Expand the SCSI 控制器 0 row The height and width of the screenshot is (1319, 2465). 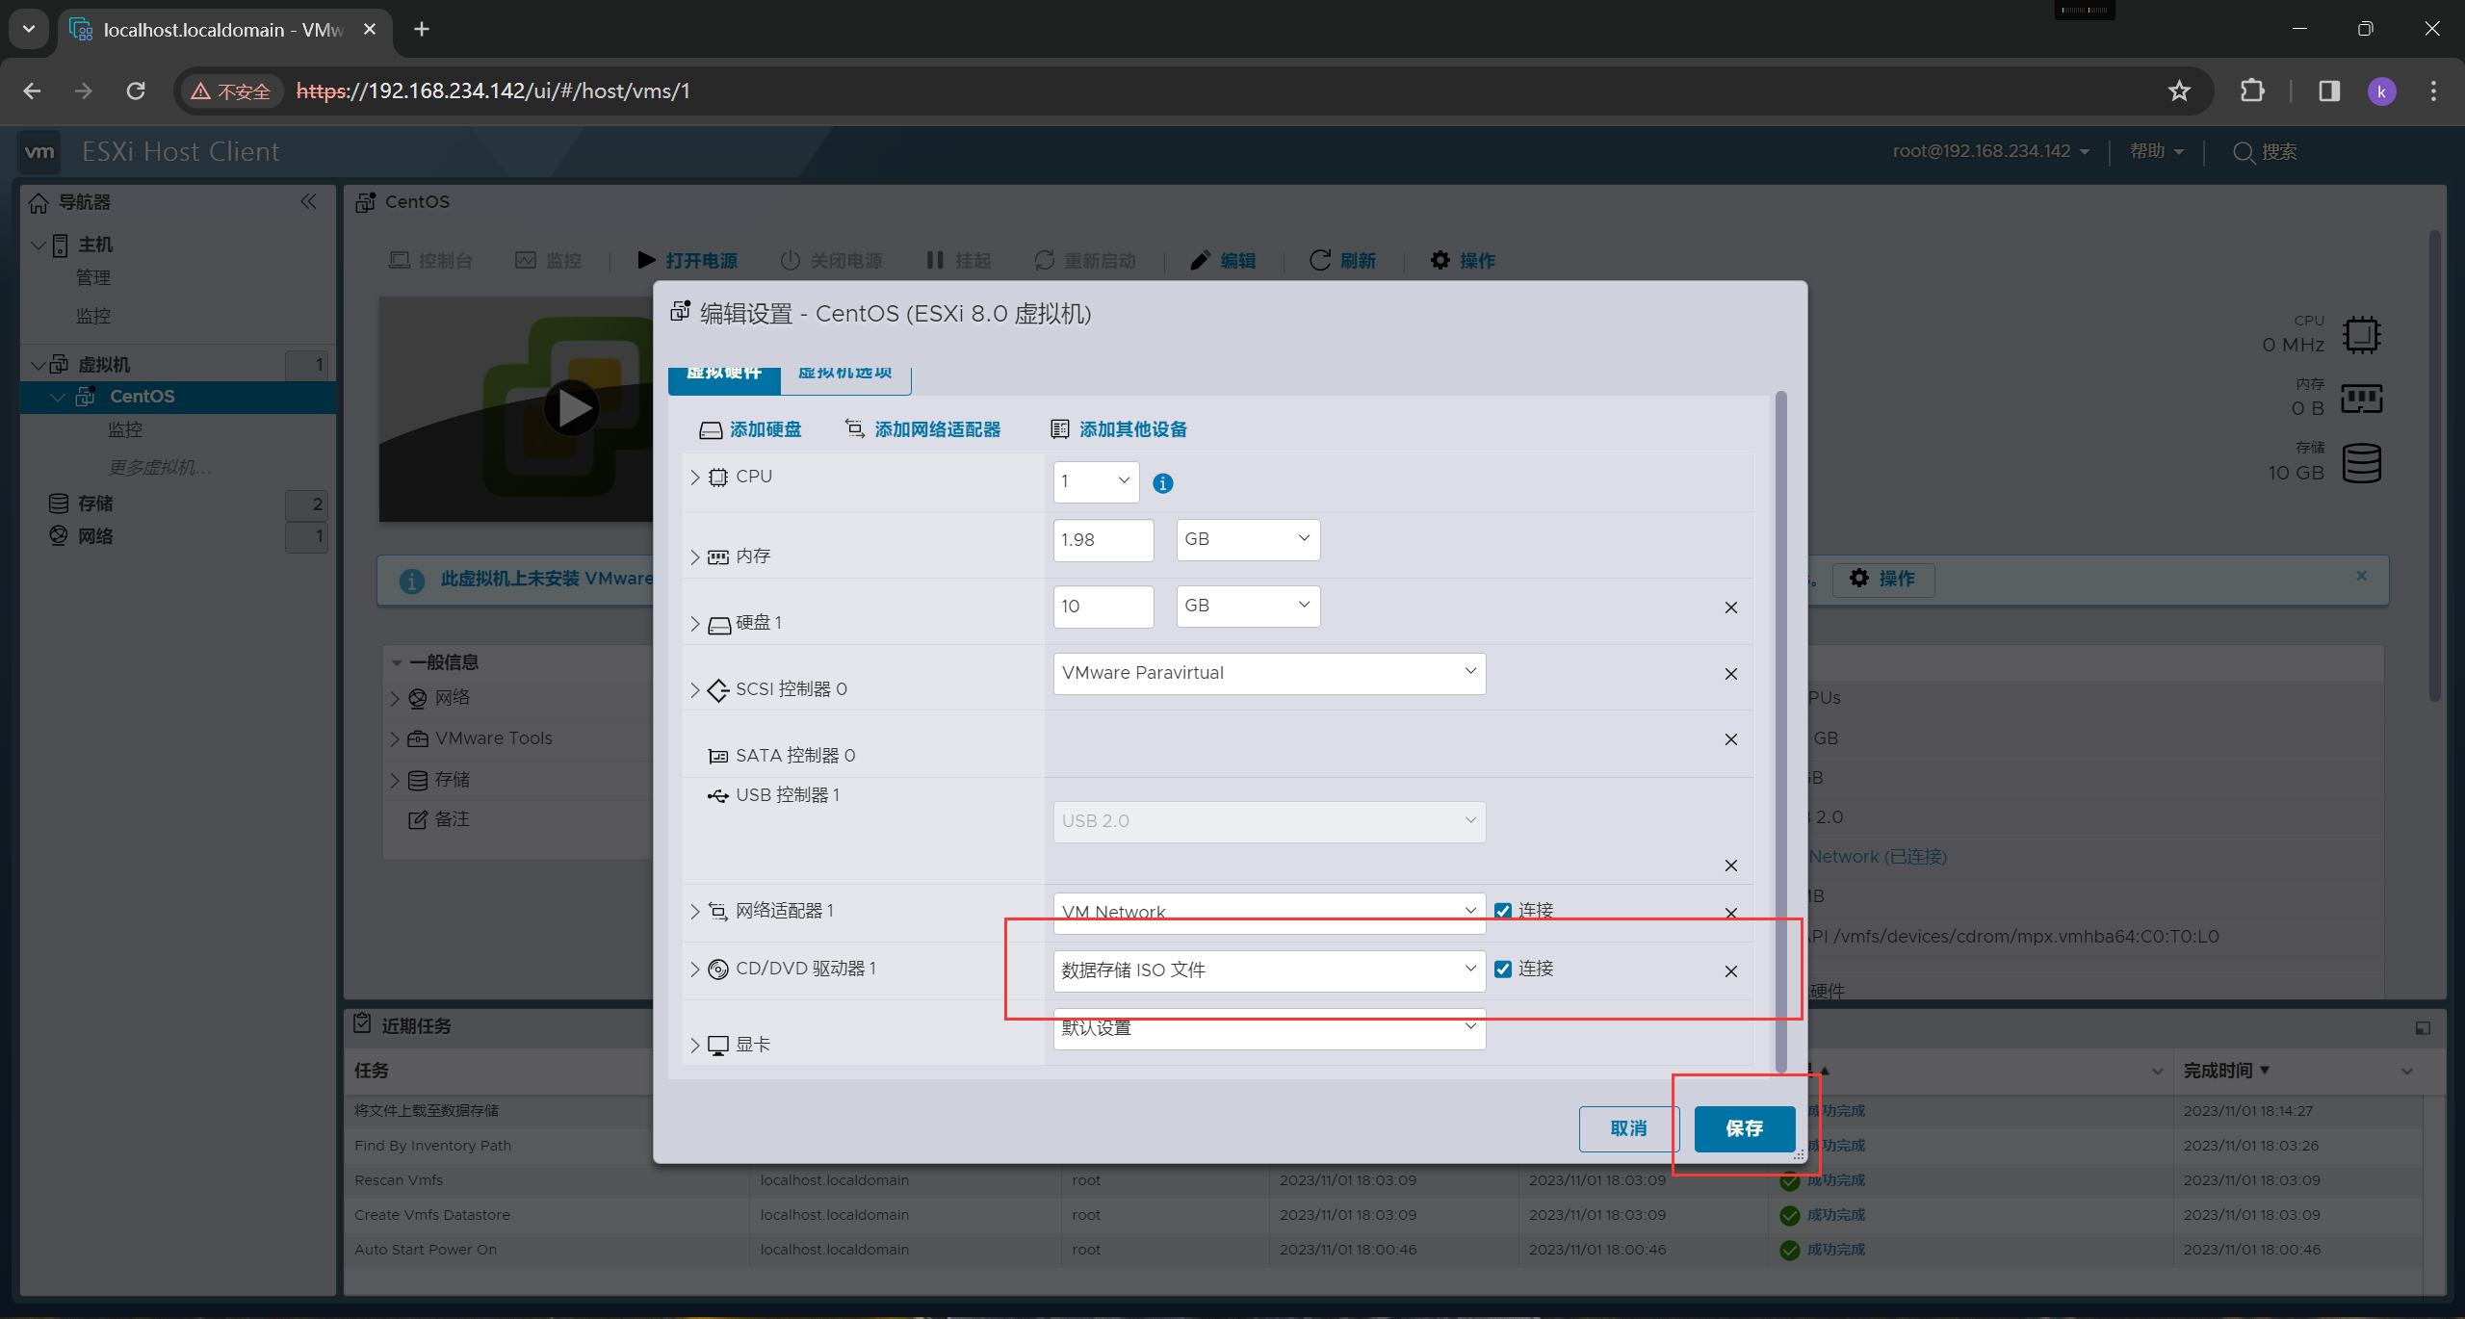[x=695, y=689]
